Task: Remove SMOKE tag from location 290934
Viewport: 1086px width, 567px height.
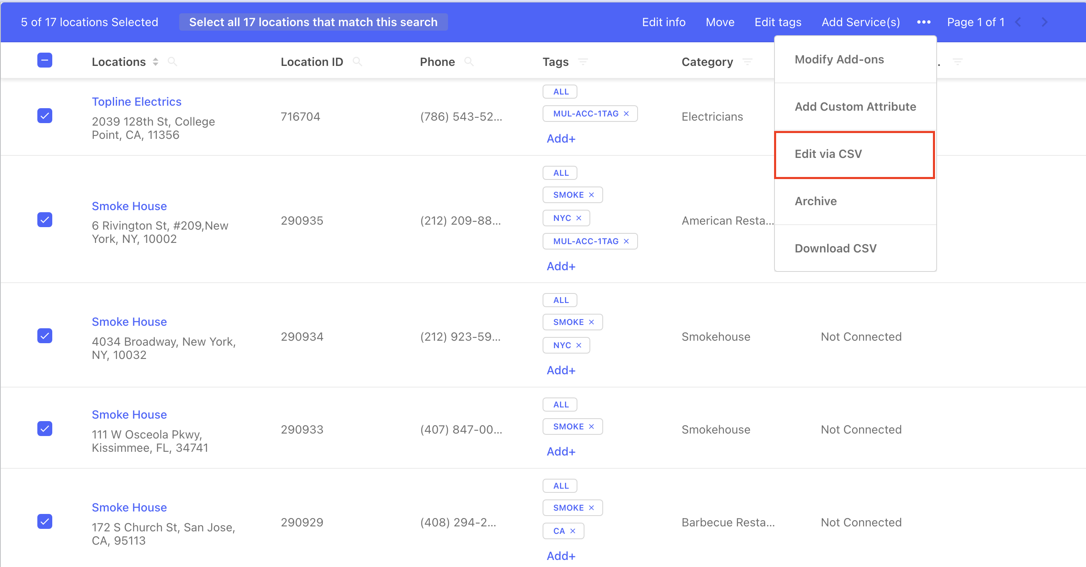Action: (591, 322)
